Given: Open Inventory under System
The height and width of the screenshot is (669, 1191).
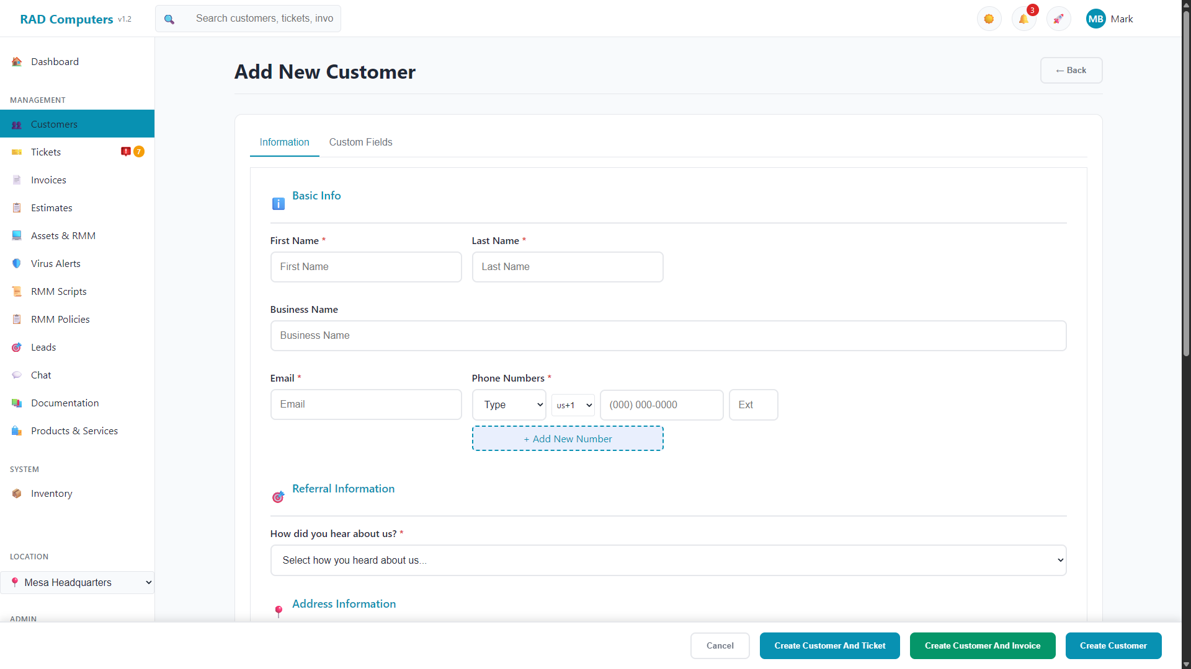Looking at the screenshot, I should [x=51, y=493].
